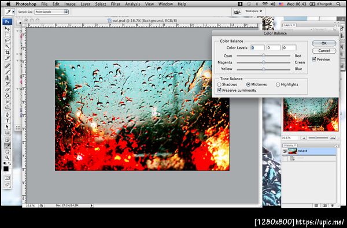Screen dimensions: 347x228
Task: Reset to default foreground/background colors
Action: 5,163
